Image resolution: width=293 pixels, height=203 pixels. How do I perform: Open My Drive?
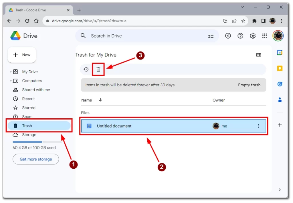30,72
